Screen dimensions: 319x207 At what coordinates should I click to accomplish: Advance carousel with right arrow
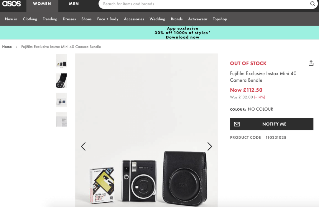tap(210, 146)
